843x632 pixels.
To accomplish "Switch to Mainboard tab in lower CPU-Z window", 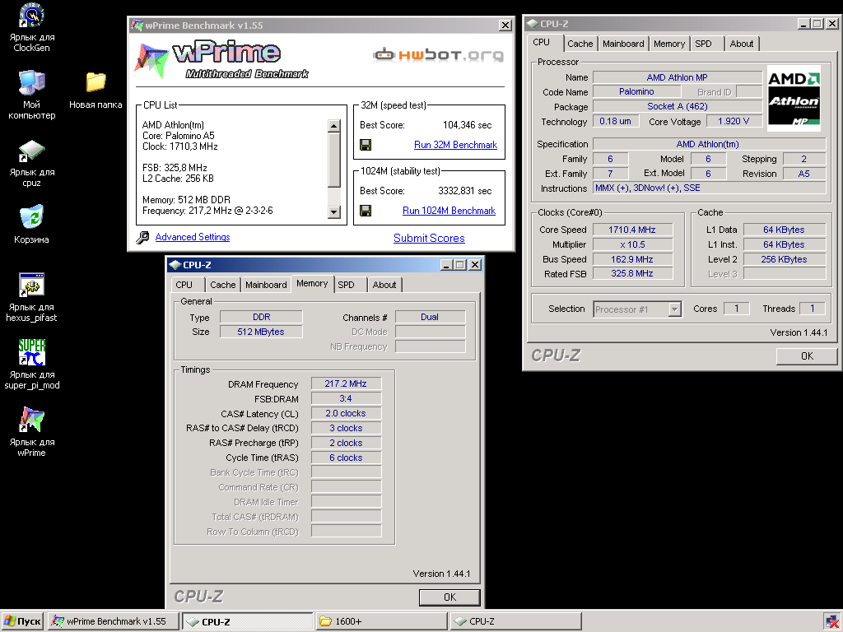I will tap(266, 285).
